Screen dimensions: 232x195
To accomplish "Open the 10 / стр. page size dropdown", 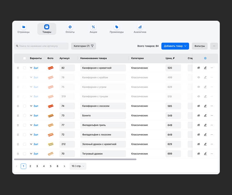I will 78,166.
